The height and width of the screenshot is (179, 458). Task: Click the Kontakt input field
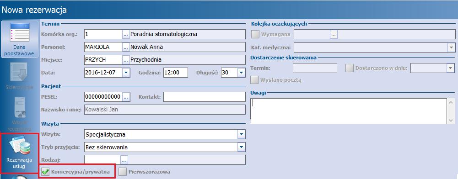pyautogui.click(x=205, y=97)
